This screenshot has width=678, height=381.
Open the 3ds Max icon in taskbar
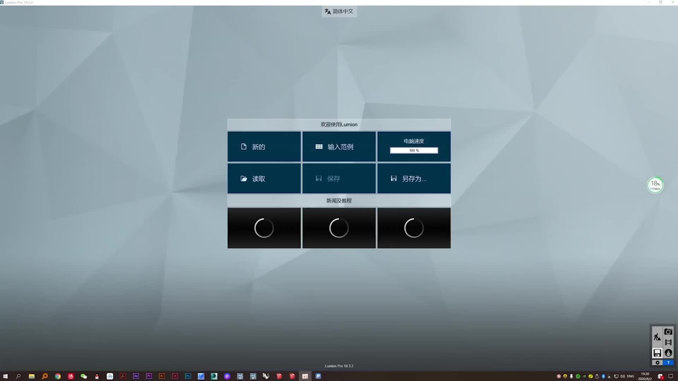coord(214,376)
